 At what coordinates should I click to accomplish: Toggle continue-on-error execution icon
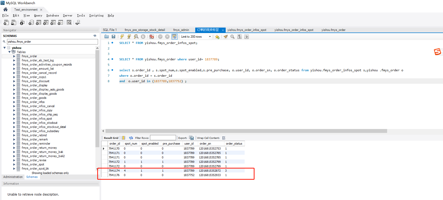(152, 37)
